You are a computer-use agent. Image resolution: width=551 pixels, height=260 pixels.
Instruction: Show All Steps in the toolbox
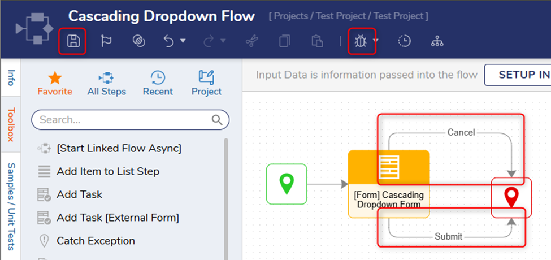106,83
